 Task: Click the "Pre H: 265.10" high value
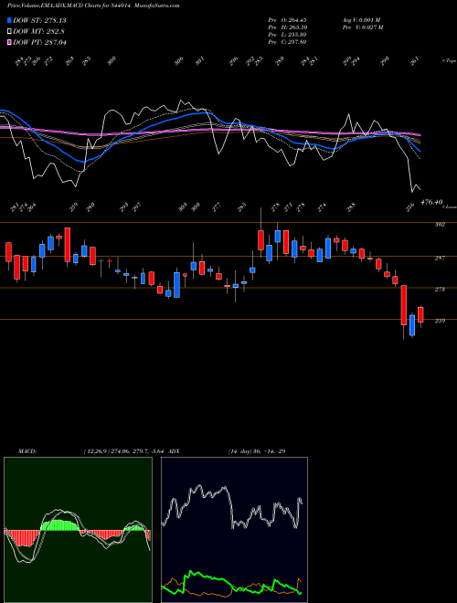[x=287, y=26]
